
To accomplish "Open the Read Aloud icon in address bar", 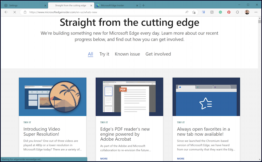I will coord(187,12).
